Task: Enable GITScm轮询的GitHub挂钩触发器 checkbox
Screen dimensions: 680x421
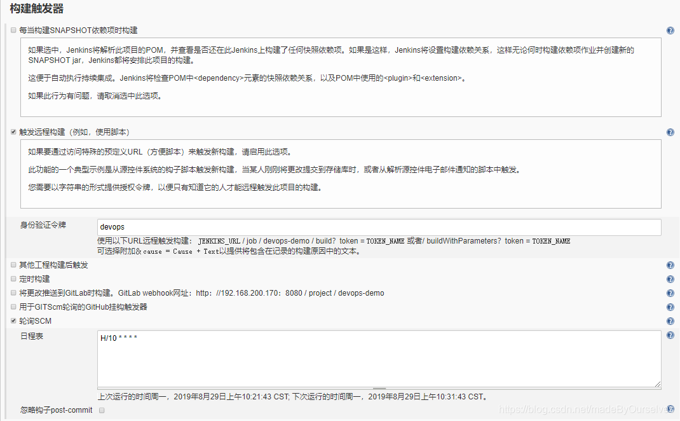Action: 13,307
